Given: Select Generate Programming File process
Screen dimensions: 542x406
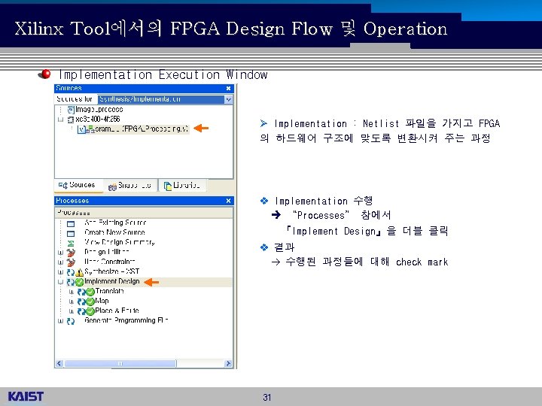Looking at the screenshot, I should (126, 320).
